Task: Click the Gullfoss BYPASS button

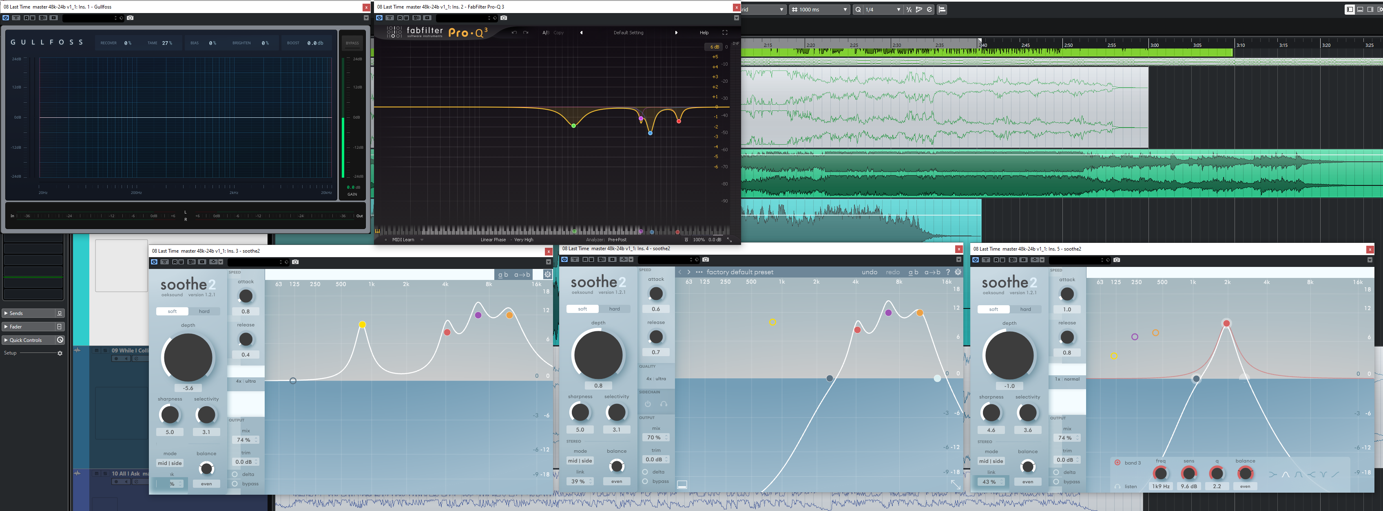Action: click(x=352, y=43)
